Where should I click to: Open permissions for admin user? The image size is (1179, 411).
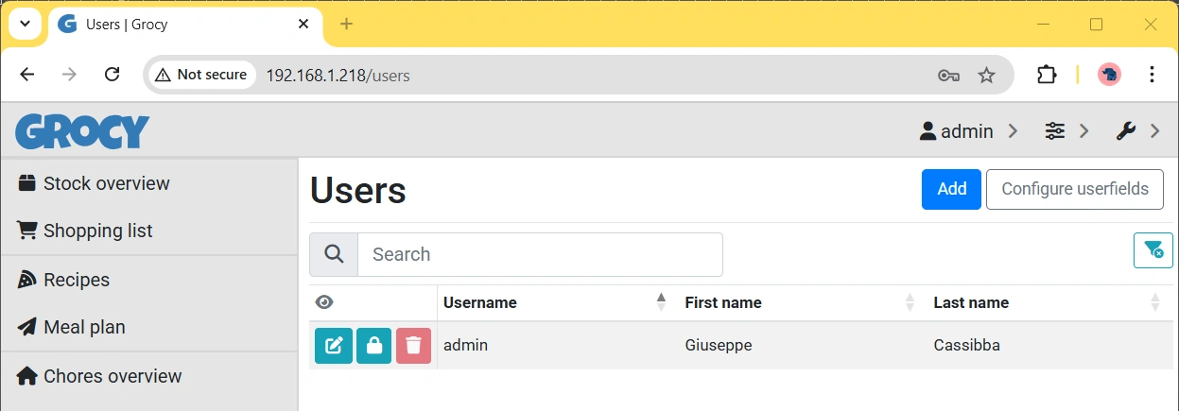point(374,346)
